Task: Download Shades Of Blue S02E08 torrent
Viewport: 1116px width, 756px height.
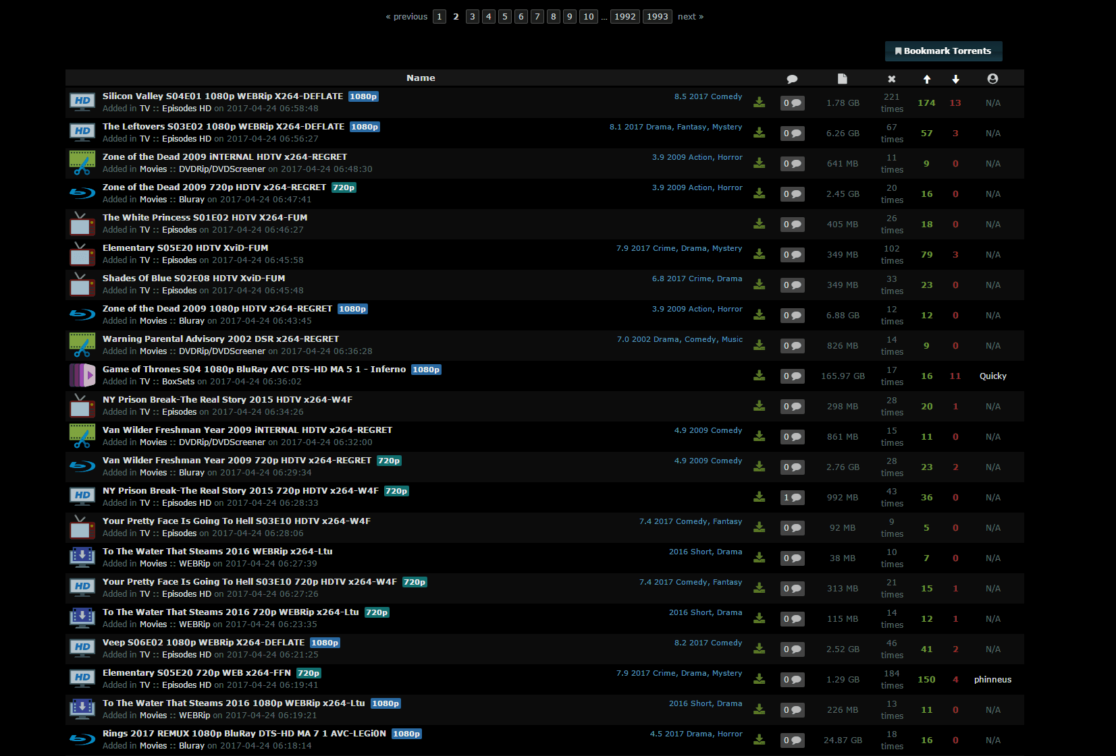Action: pyautogui.click(x=760, y=285)
